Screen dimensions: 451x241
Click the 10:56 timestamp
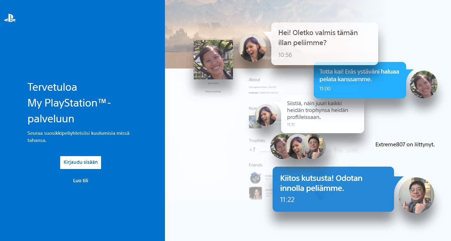pos(285,55)
